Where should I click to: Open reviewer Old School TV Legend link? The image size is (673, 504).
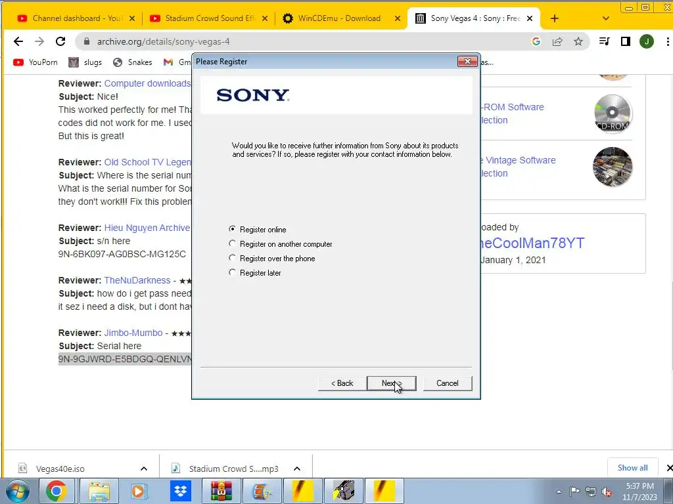147,163
